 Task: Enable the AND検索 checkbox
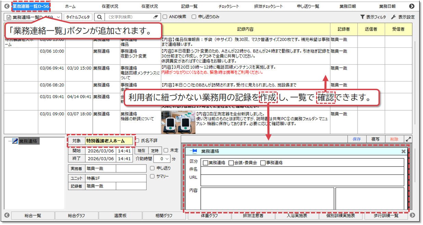click(x=165, y=17)
